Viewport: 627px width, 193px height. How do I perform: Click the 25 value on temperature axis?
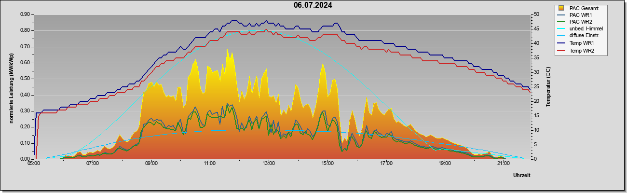[x=537, y=87]
